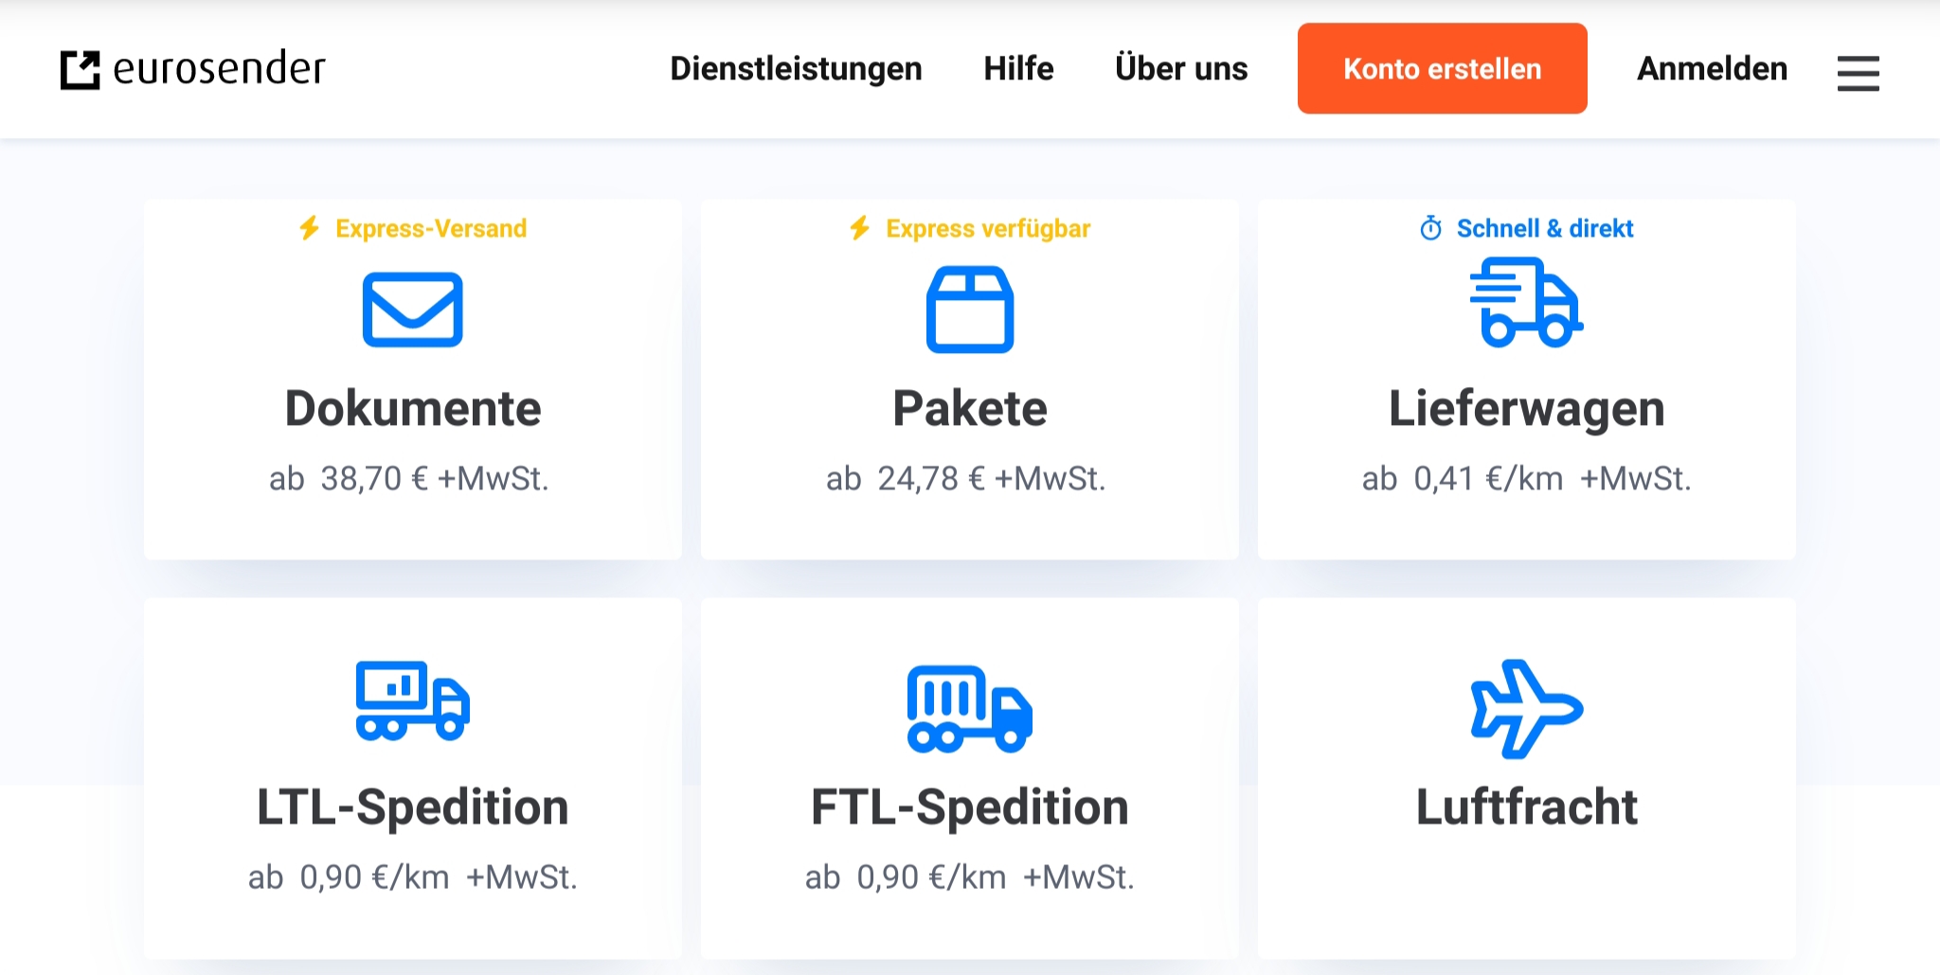Select the Pakete heading

coord(969,409)
